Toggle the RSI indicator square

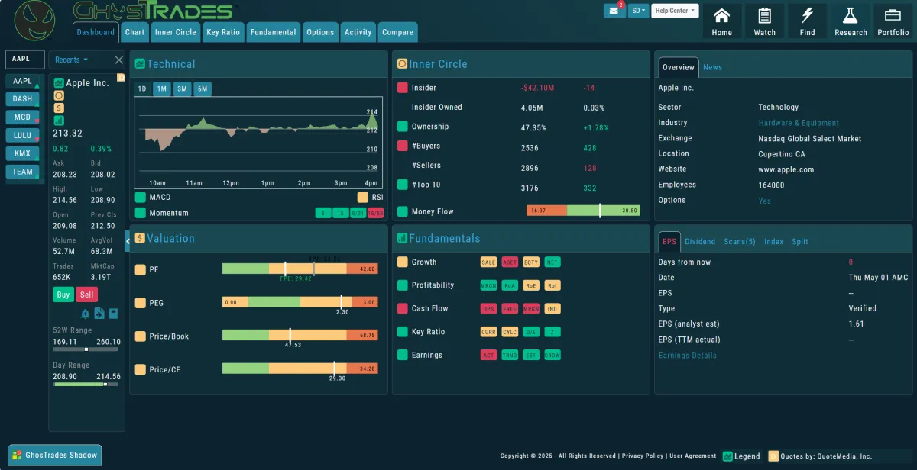[362, 198]
